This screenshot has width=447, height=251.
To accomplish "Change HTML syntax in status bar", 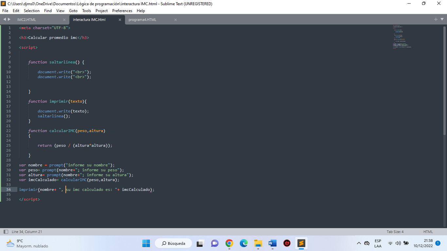I will (428, 232).
